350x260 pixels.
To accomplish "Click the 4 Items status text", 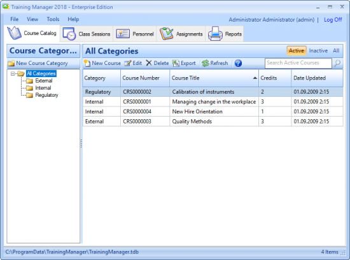I will point(330,252).
